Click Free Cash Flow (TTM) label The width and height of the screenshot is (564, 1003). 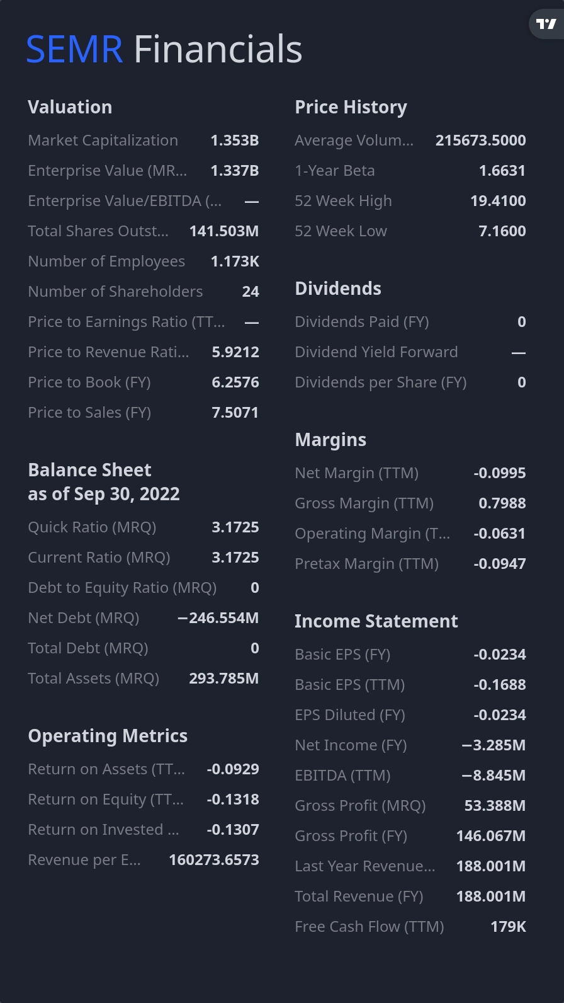point(369,927)
